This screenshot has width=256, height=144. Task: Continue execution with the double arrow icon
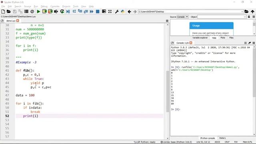(x=92, y=12)
